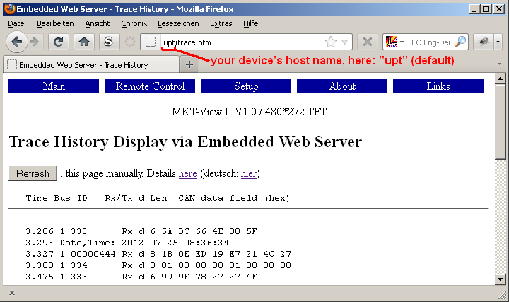Open the Lesezeichen menu

click(178, 23)
